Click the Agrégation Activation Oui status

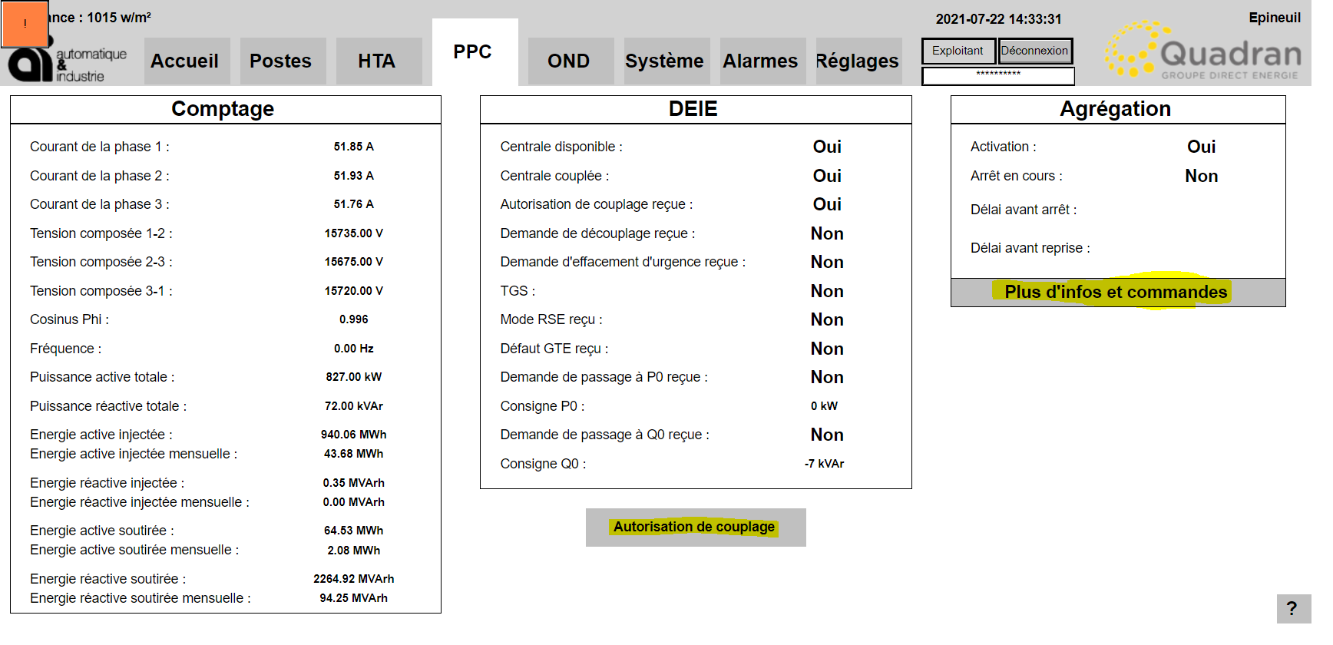tap(1201, 147)
